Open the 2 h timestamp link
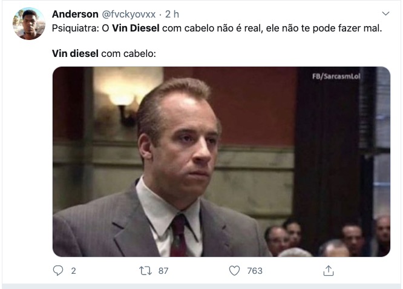 [x=172, y=14]
